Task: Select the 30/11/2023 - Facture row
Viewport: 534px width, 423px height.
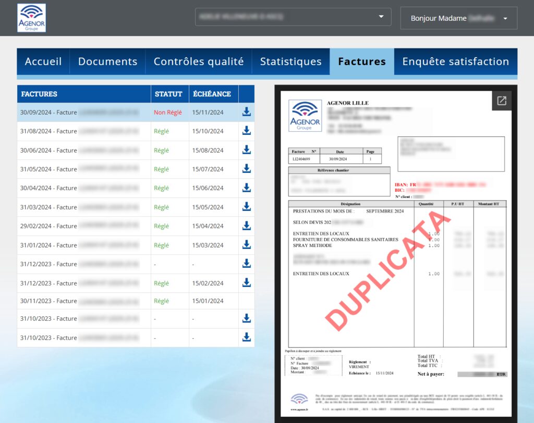Action: click(136, 301)
